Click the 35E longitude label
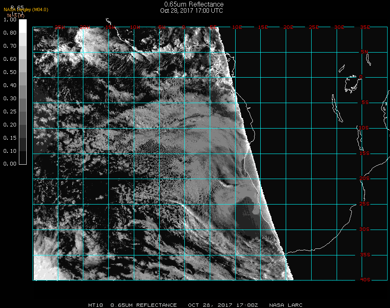390x308 pixels. coord(365,27)
